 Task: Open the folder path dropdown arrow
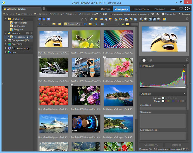click(81, 24)
